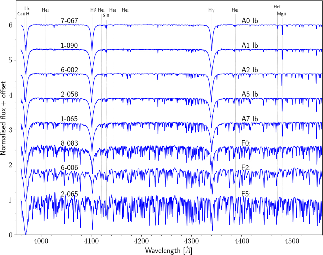
Task: Click the 2-058 spectrum label
Action: [69, 94]
